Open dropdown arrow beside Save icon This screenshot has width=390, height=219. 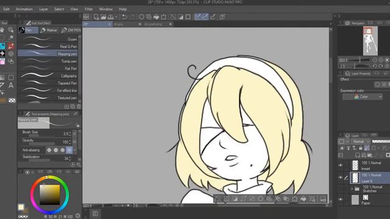pos(116,17)
